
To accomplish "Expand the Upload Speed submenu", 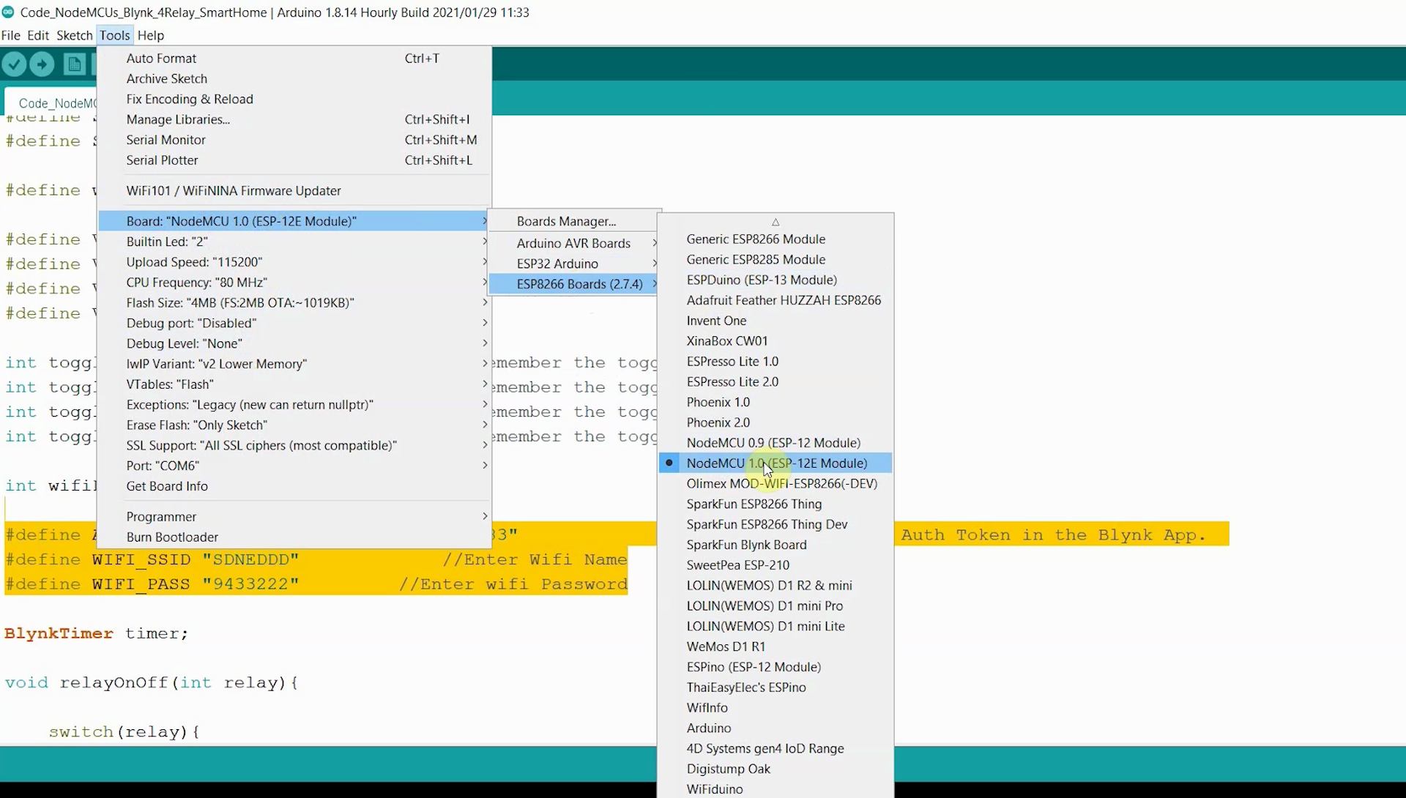I will (x=194, y=261).
